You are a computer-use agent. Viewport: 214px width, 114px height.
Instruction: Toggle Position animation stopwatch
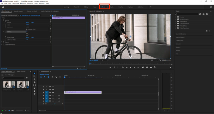coord(5,22)
